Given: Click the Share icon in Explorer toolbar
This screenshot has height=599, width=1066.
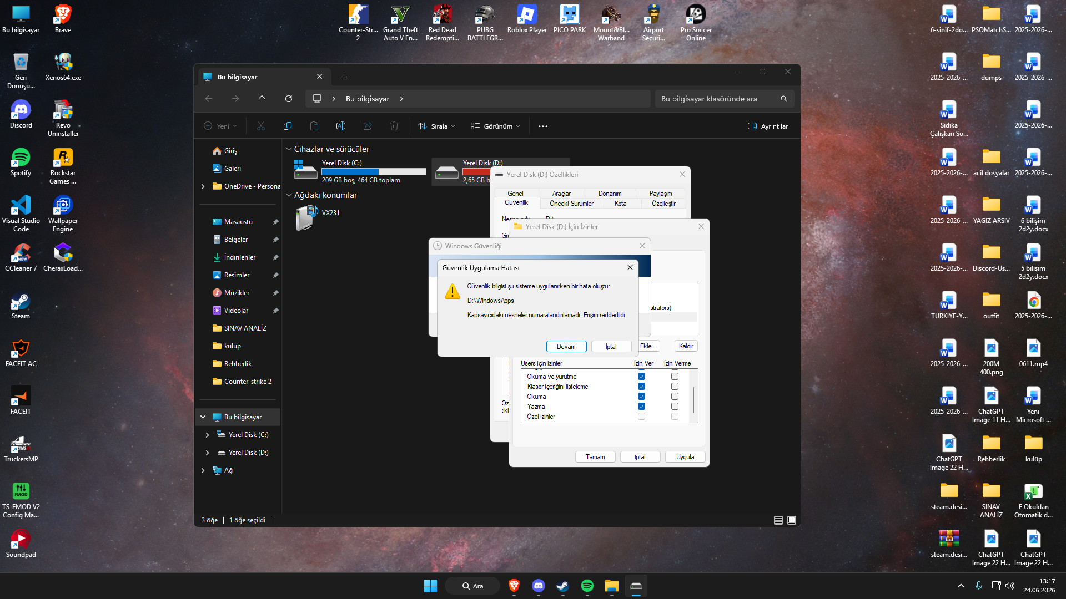Looking at the screenshot, I should point(368,126).
